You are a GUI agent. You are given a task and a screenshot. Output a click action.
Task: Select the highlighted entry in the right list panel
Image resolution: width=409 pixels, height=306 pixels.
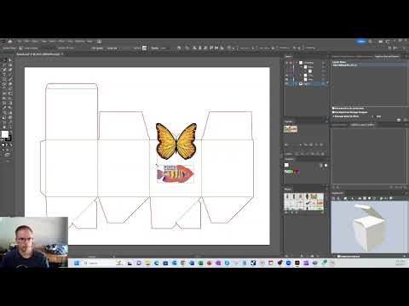369,65
